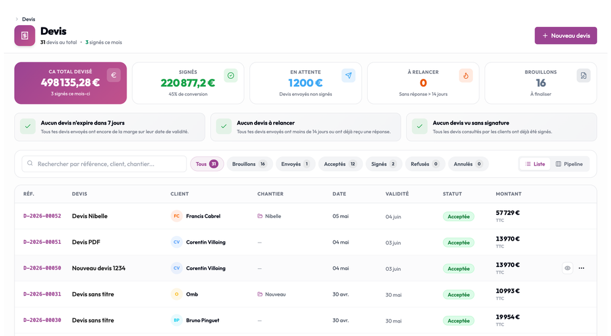Image resolution: width=611 pixels, height=336 pixels.
Task: Click client name Francis Cabrel
Action: tap(203, 216)
